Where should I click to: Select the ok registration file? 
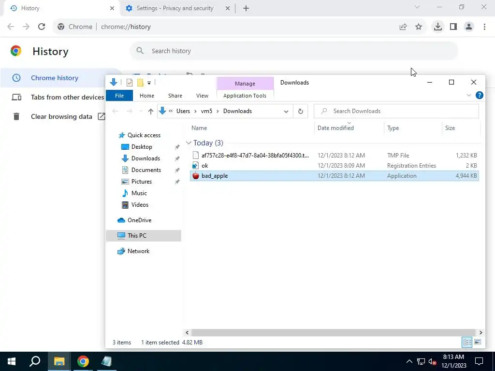point(335,165)
